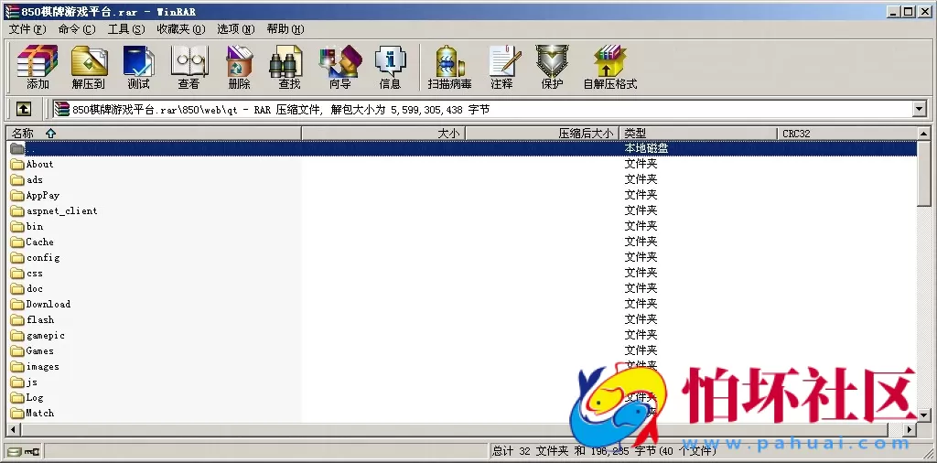Viewport: 937px width, 463px height.
Task: Expand the archive path dropdown arrow
Action: [x=920, y=109]
